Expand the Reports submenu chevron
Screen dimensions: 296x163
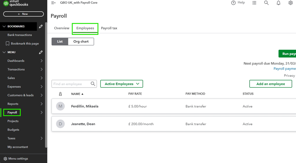click(x=41, y=104)
